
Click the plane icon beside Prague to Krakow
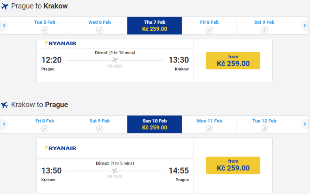[x=4, y=7]
